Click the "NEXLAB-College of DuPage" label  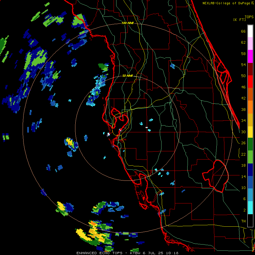point(227,3)
